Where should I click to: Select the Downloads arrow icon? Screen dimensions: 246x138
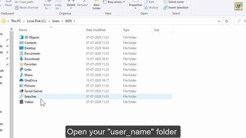point(22,59)
